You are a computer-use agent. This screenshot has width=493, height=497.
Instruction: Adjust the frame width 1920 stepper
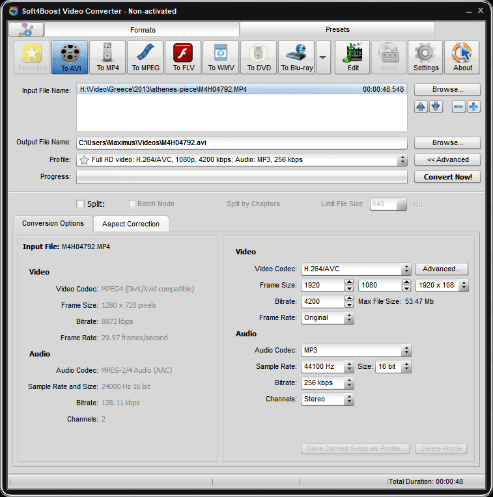349,286
